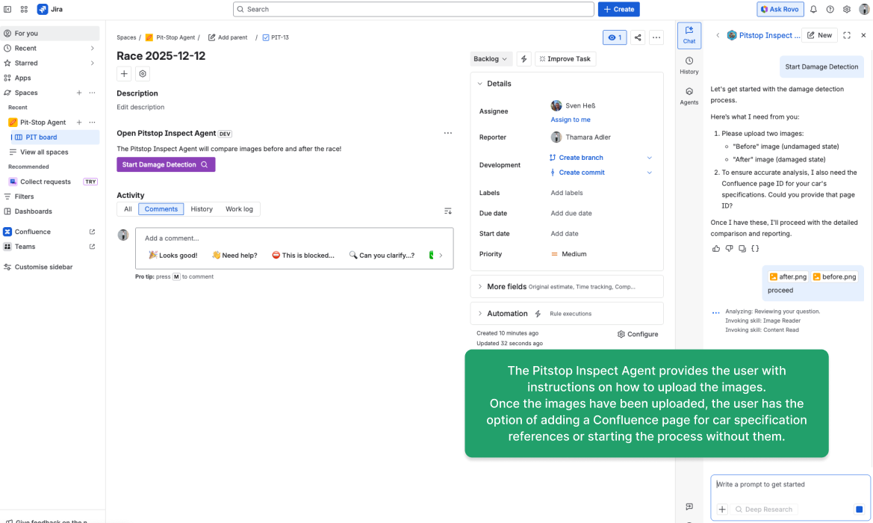This screenshot has height=523, width=873.
Task: Click the activity sort order icon
Action: tap(447, 211)
